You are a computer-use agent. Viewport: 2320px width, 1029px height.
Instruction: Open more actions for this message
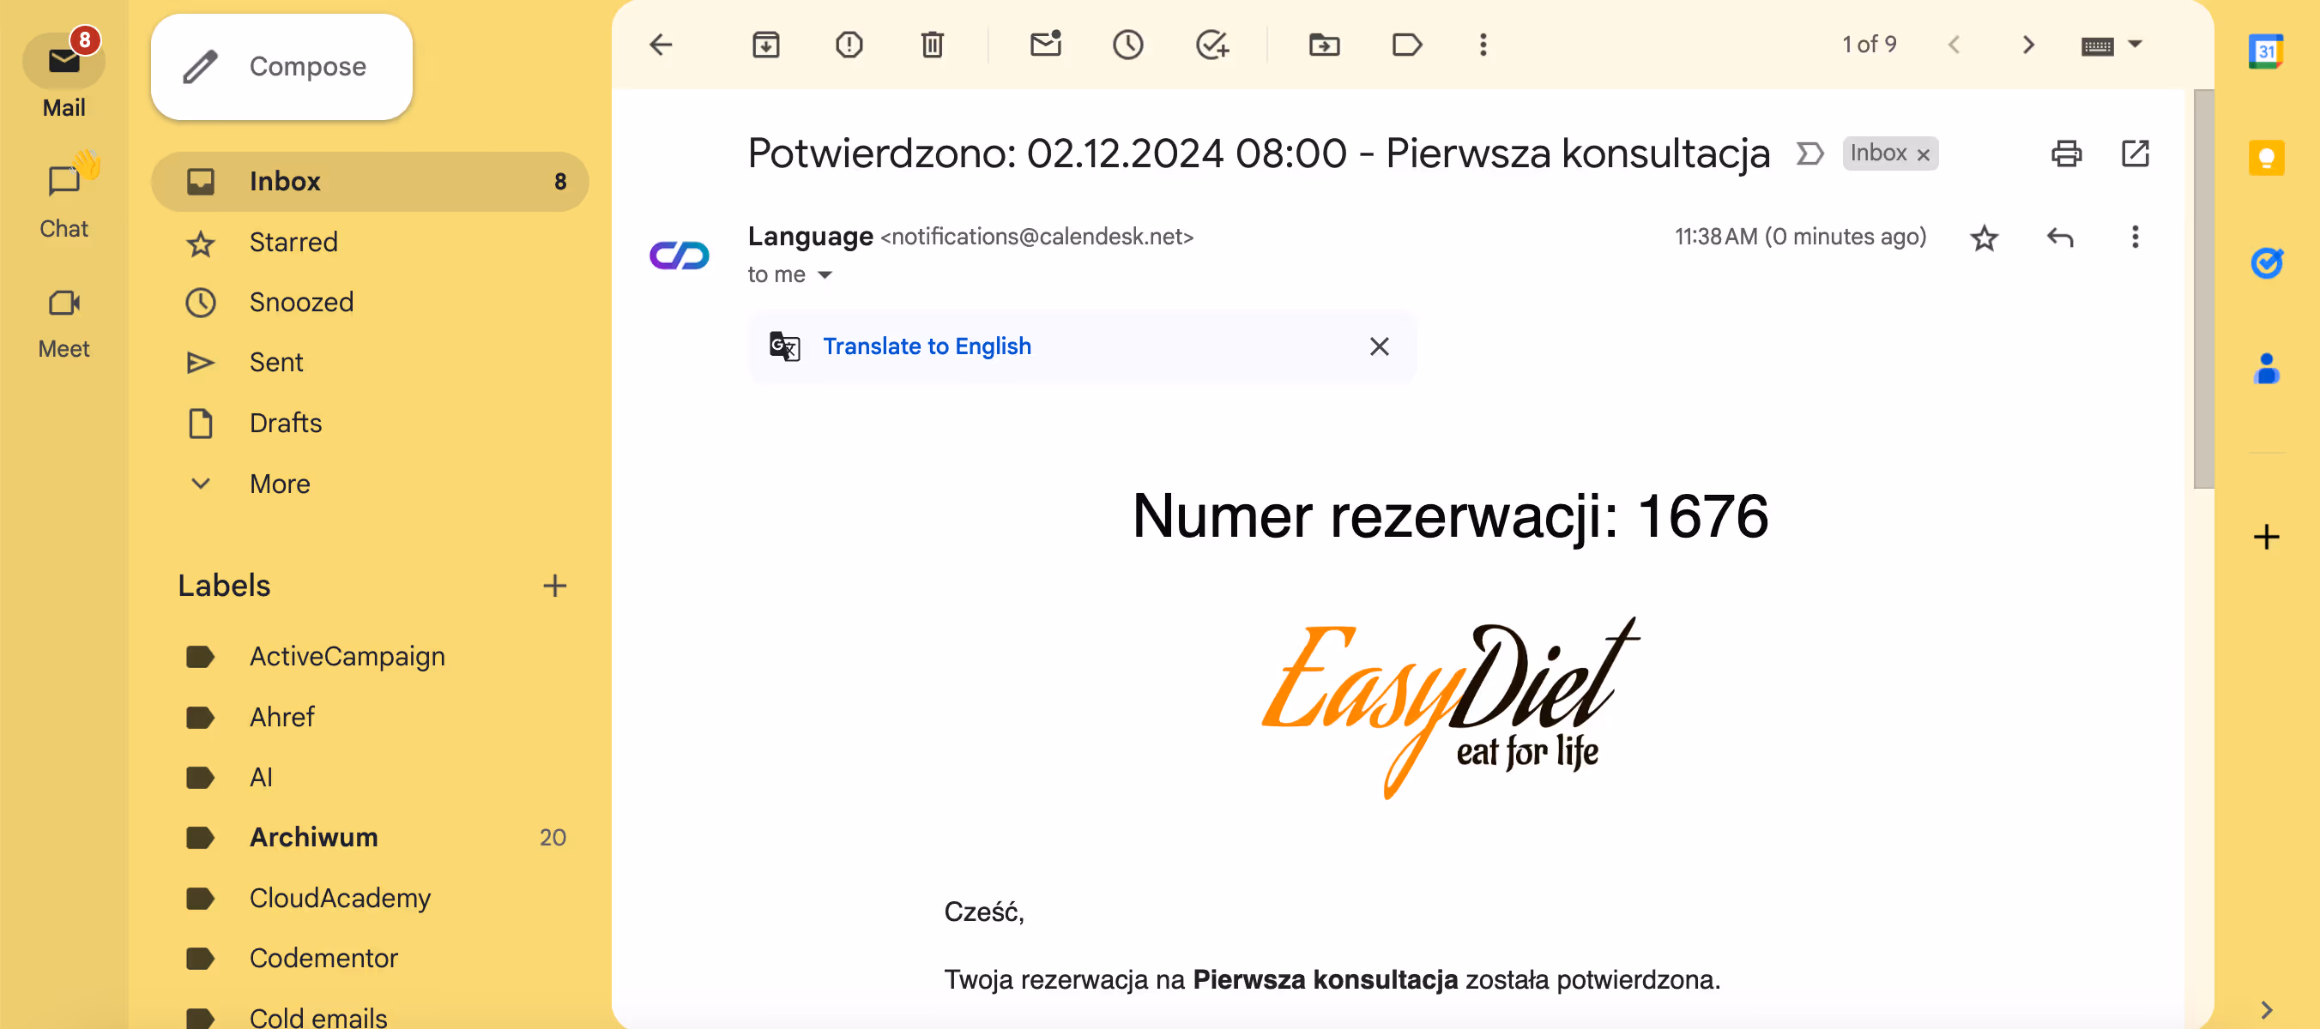pos(2135,237)
